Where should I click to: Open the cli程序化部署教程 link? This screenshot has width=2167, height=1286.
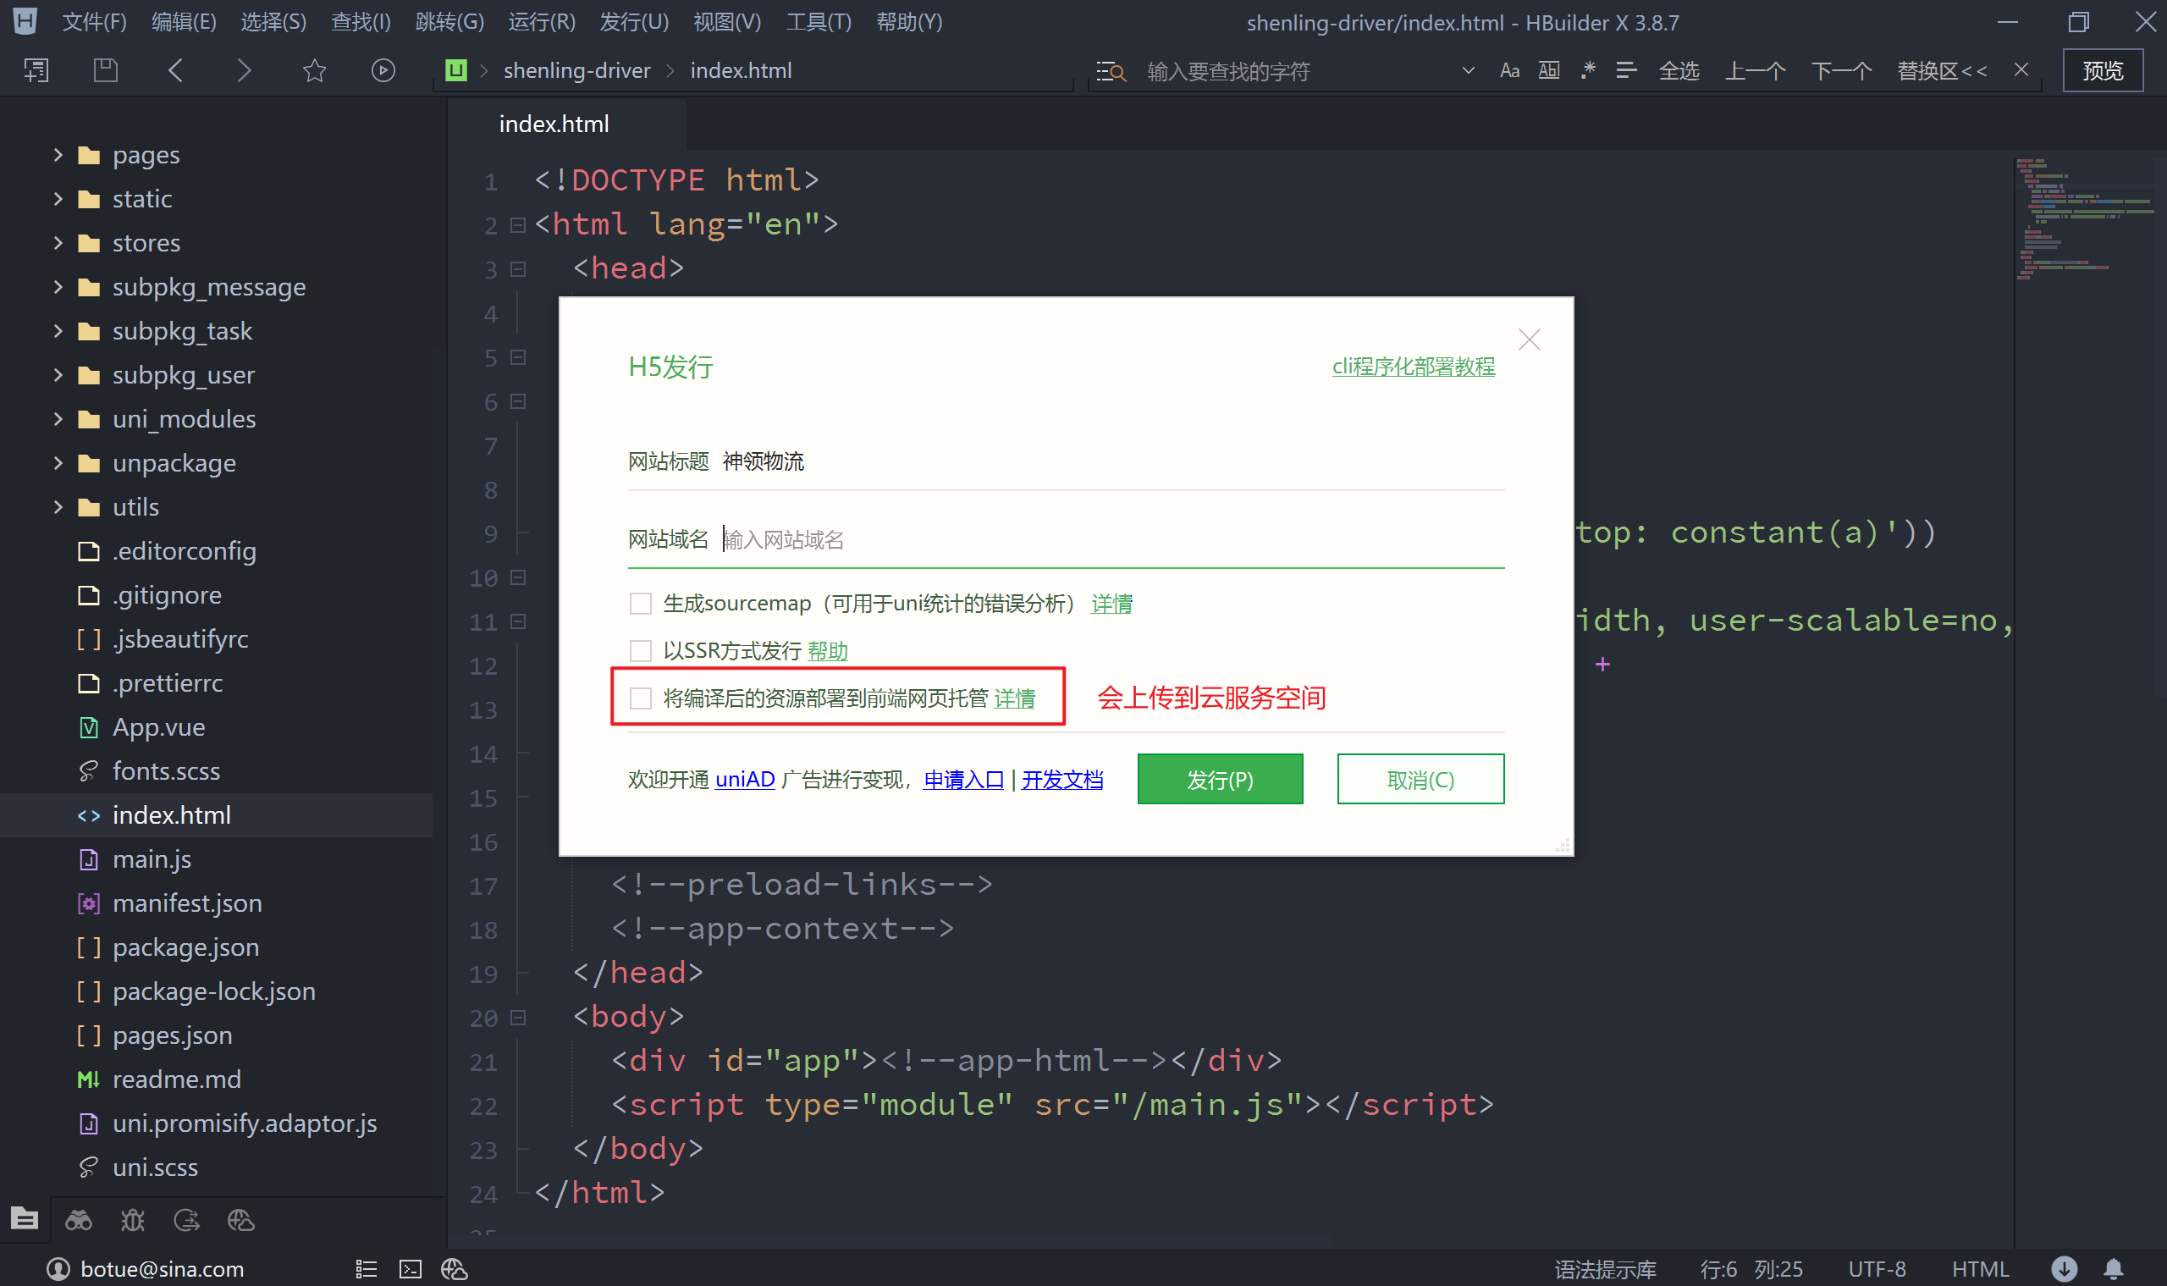pos(1412,367)
